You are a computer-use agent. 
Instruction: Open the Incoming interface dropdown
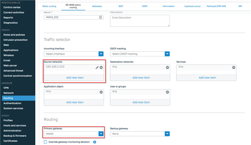(74, 54)
